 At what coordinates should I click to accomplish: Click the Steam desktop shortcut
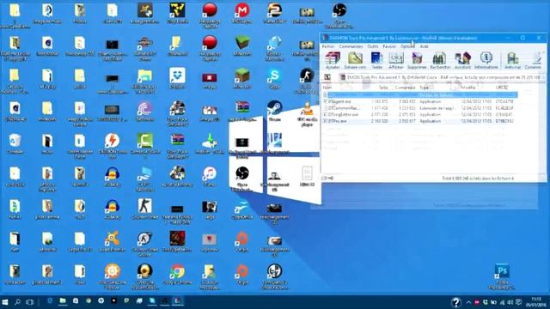[x=274, y=111]
